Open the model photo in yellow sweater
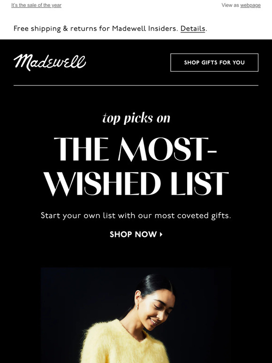This screenshot has height=363, width=272. pyautogui.click(x=136, y=315)
